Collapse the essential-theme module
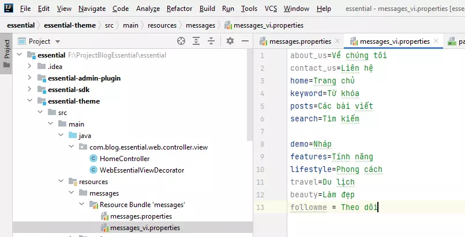Screen dimensions: 465x237 click(x=31, y=101)
